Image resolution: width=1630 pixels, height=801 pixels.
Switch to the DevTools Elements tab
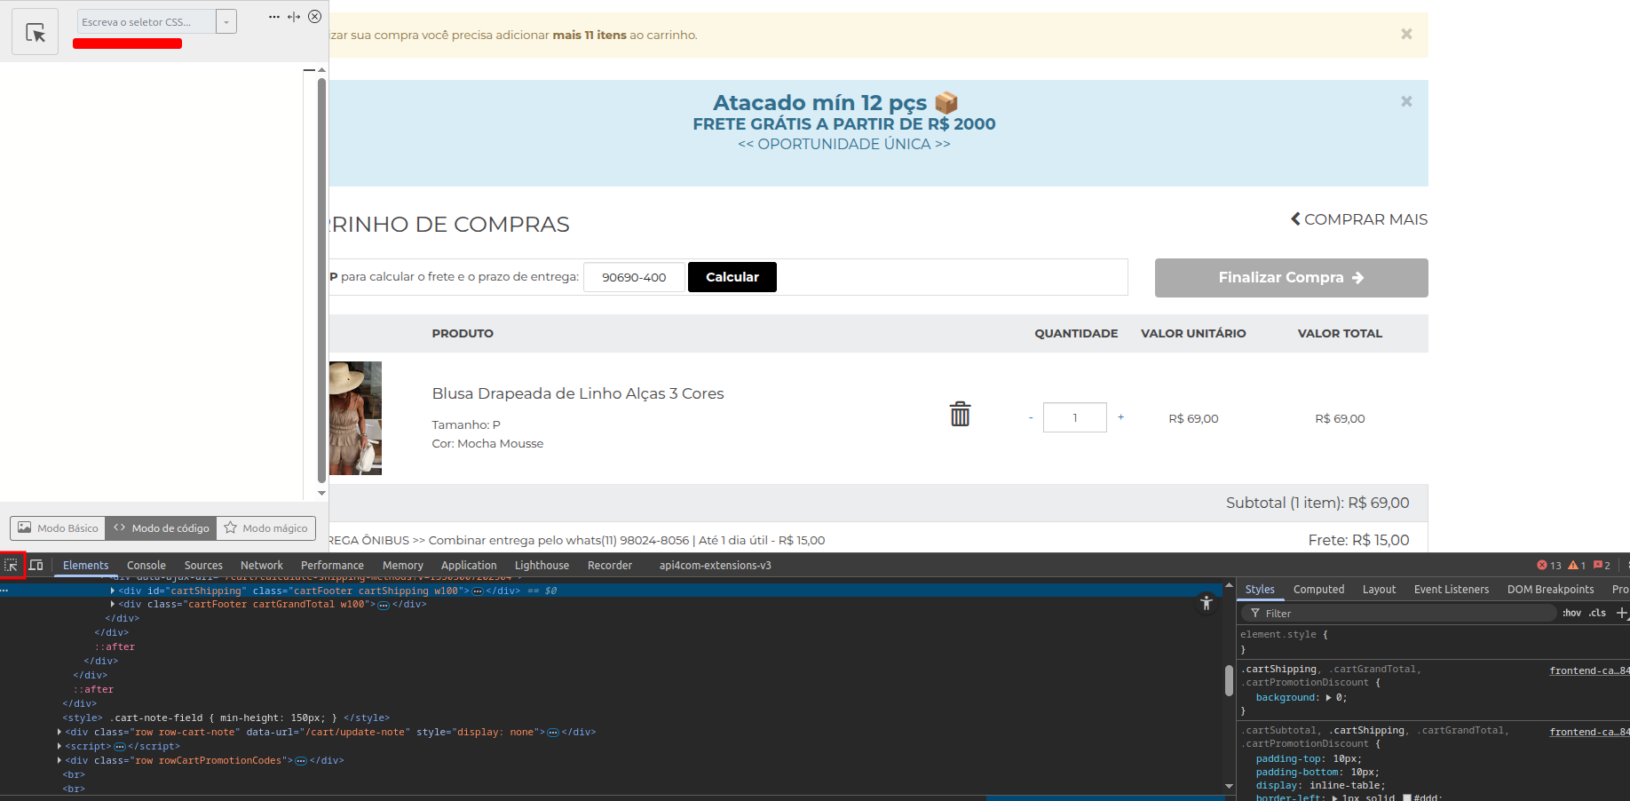pos(85,566)
